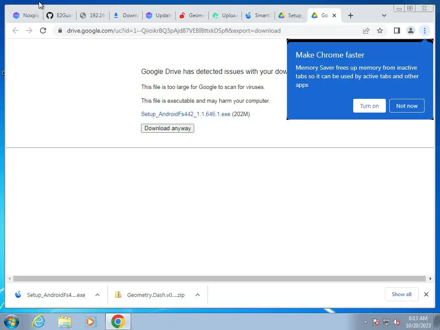Image resolution: width=440 pixels, height=330 pixels.
Task: Open the Windows Start menu
Action: 12,321
